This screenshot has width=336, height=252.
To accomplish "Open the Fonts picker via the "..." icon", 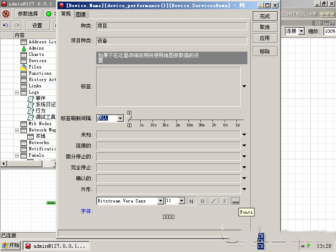I will pos(235,201).
